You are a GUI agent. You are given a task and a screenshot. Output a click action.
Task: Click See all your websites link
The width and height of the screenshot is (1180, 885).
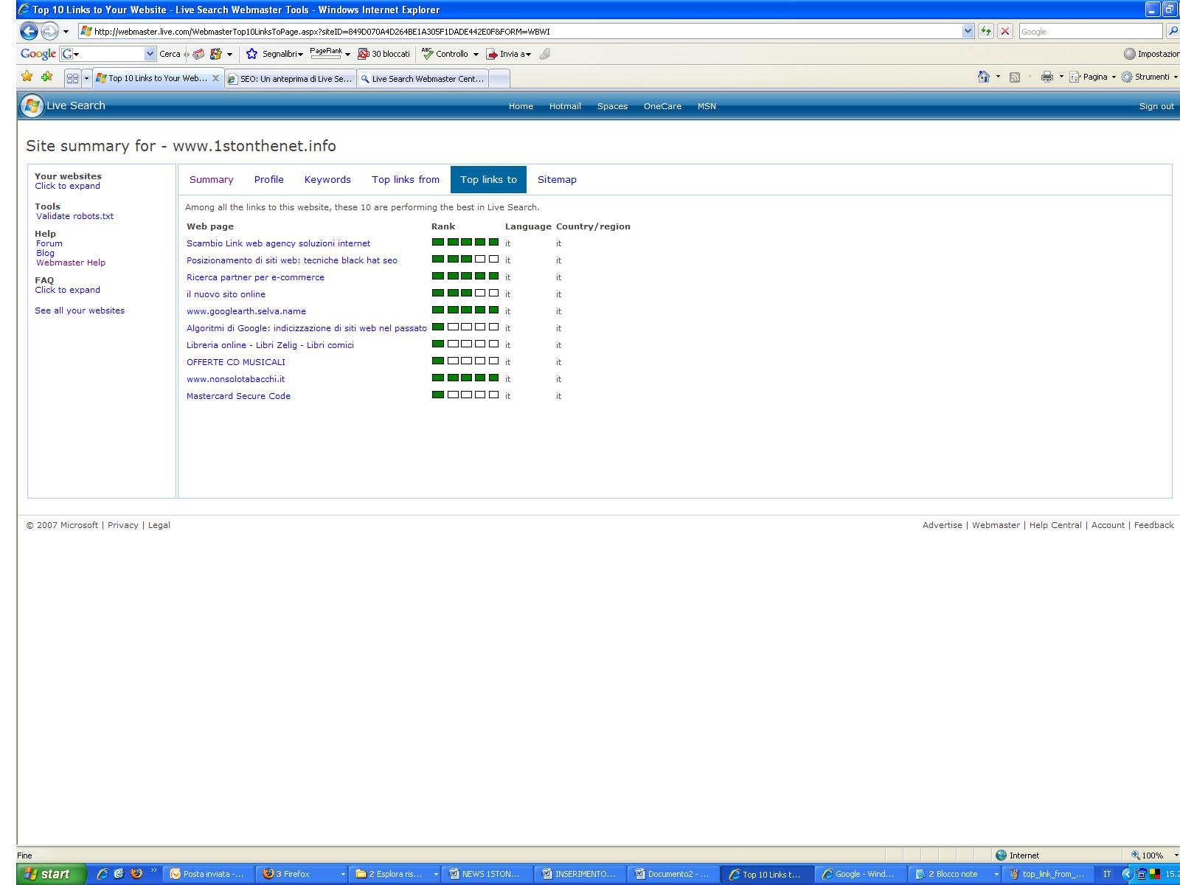[80, 310]
